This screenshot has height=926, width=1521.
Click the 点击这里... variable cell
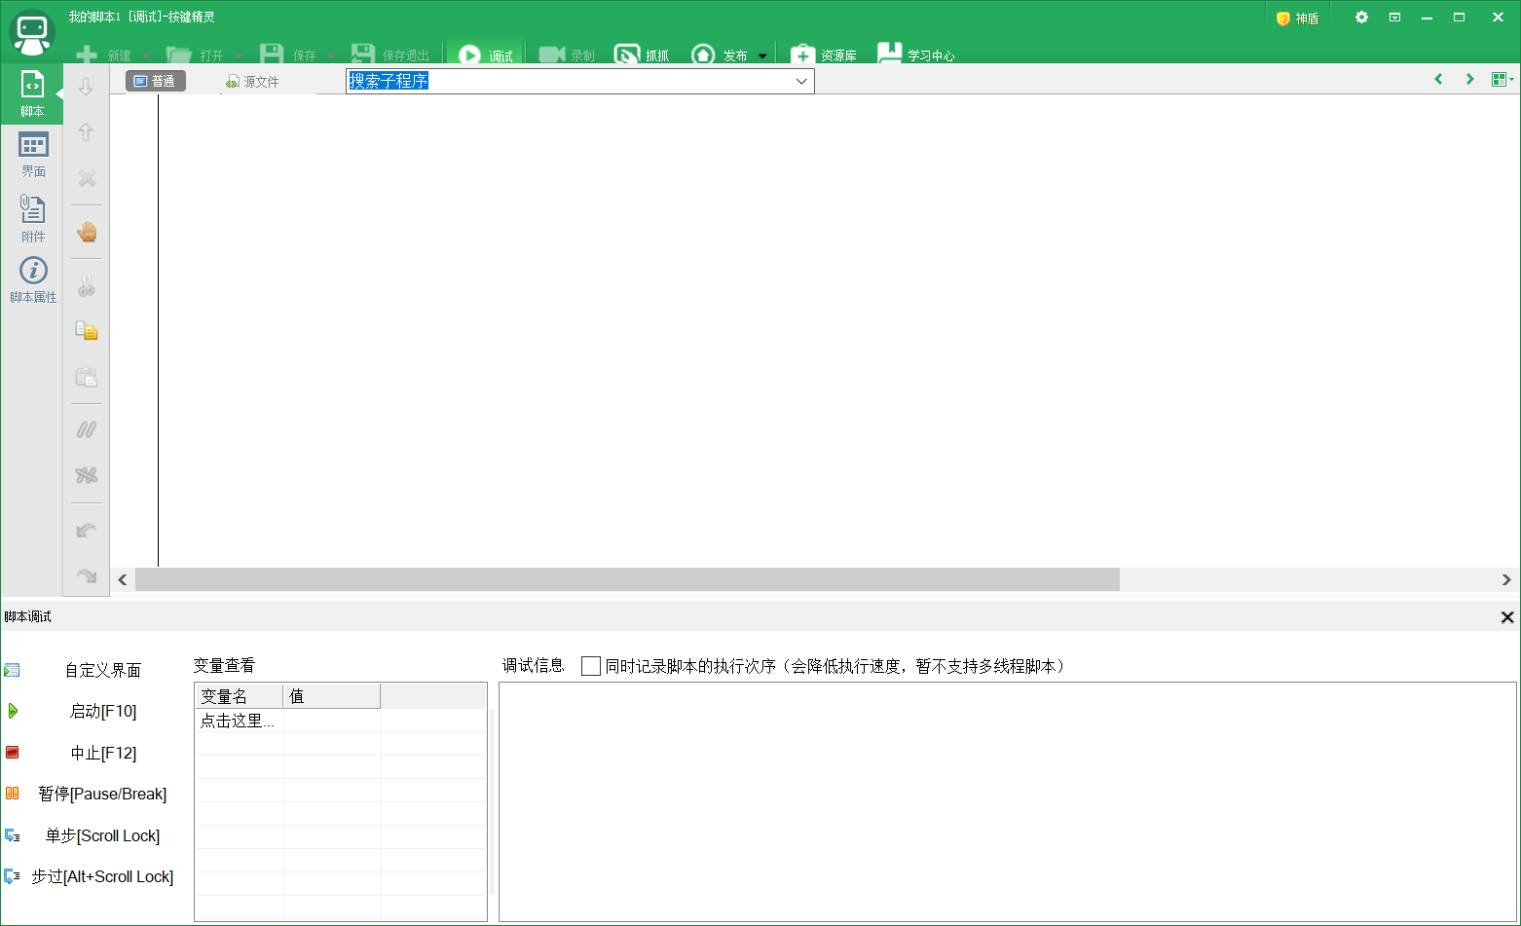(240, 721)
